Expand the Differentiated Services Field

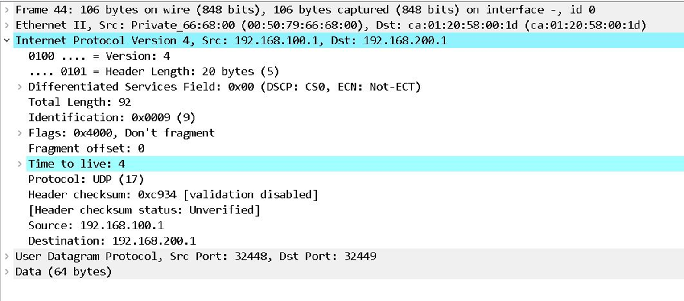tap(20, 87)
